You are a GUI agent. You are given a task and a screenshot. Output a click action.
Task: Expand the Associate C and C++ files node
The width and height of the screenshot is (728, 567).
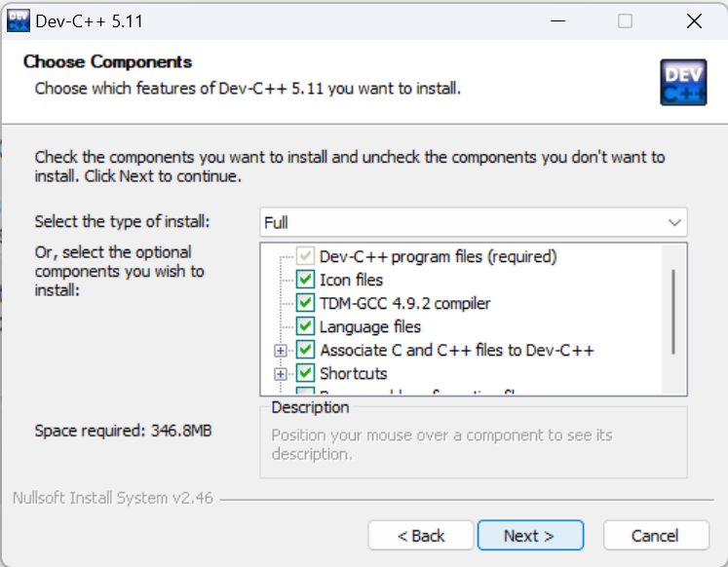(x=280, y=351)
